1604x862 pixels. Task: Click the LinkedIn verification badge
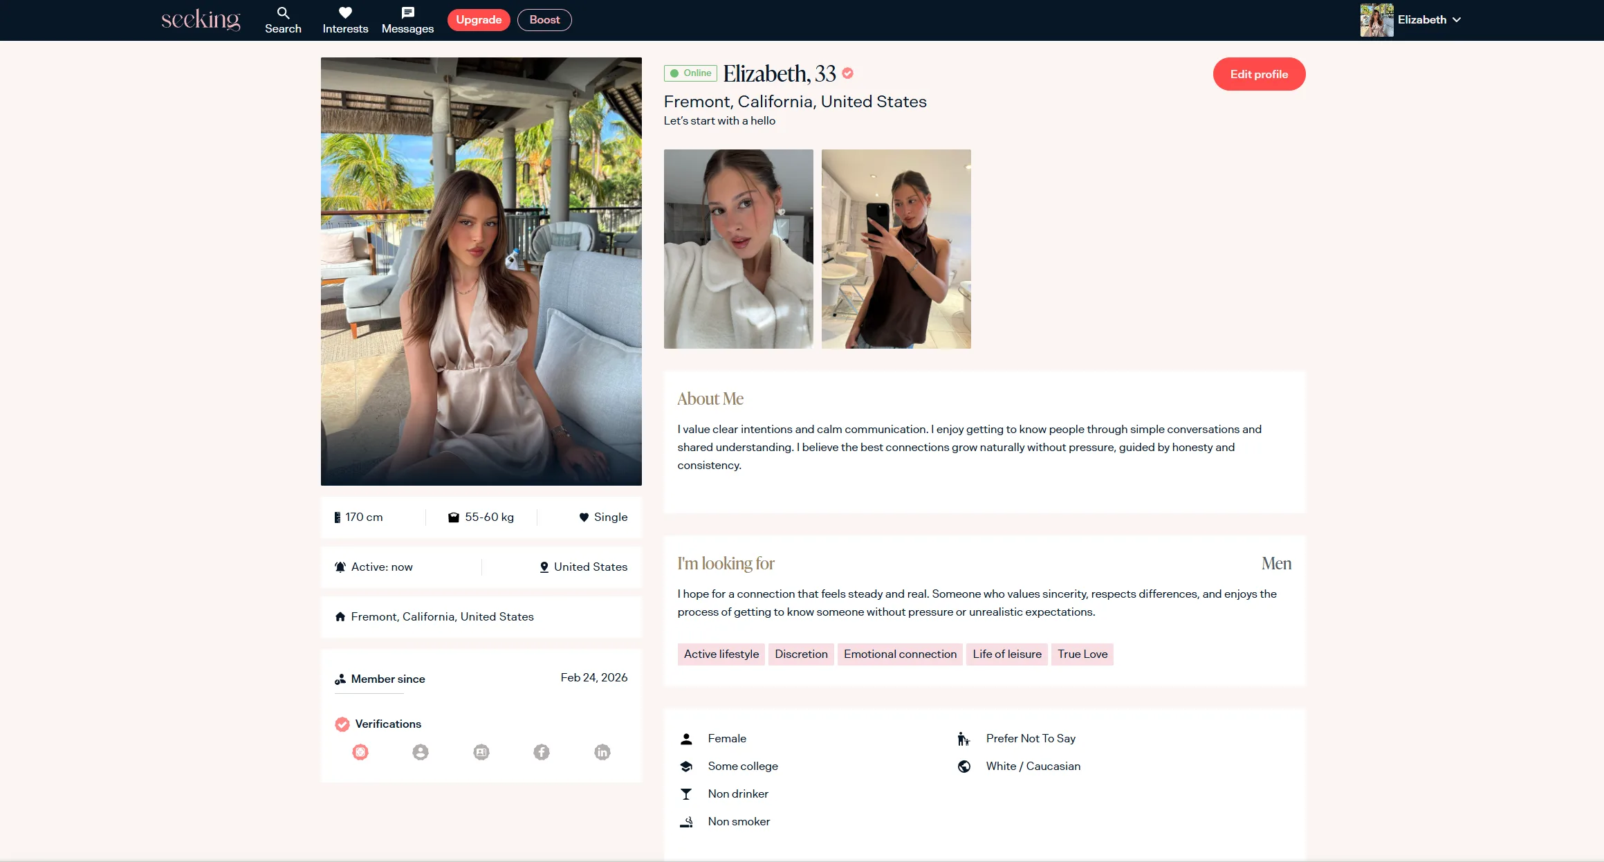click(x=602, y=752)
